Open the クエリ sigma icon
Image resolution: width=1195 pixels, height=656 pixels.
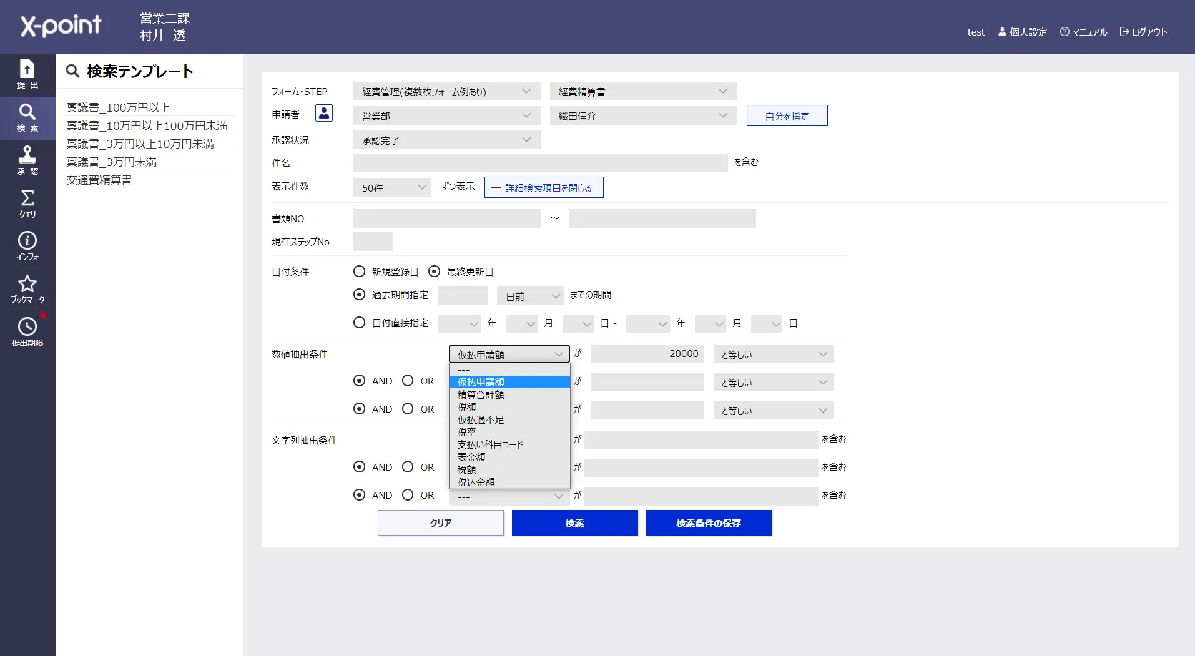point(27,203)
